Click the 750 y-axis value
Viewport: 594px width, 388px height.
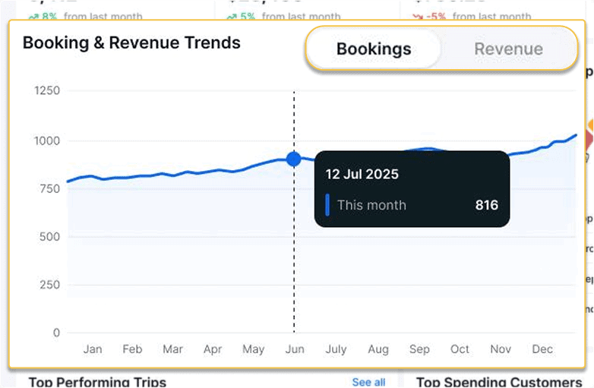point(49,188)
